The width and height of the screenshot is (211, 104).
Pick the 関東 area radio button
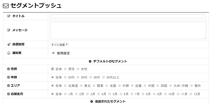[94, 85]
